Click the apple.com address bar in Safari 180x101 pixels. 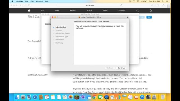tap(90, 5)
